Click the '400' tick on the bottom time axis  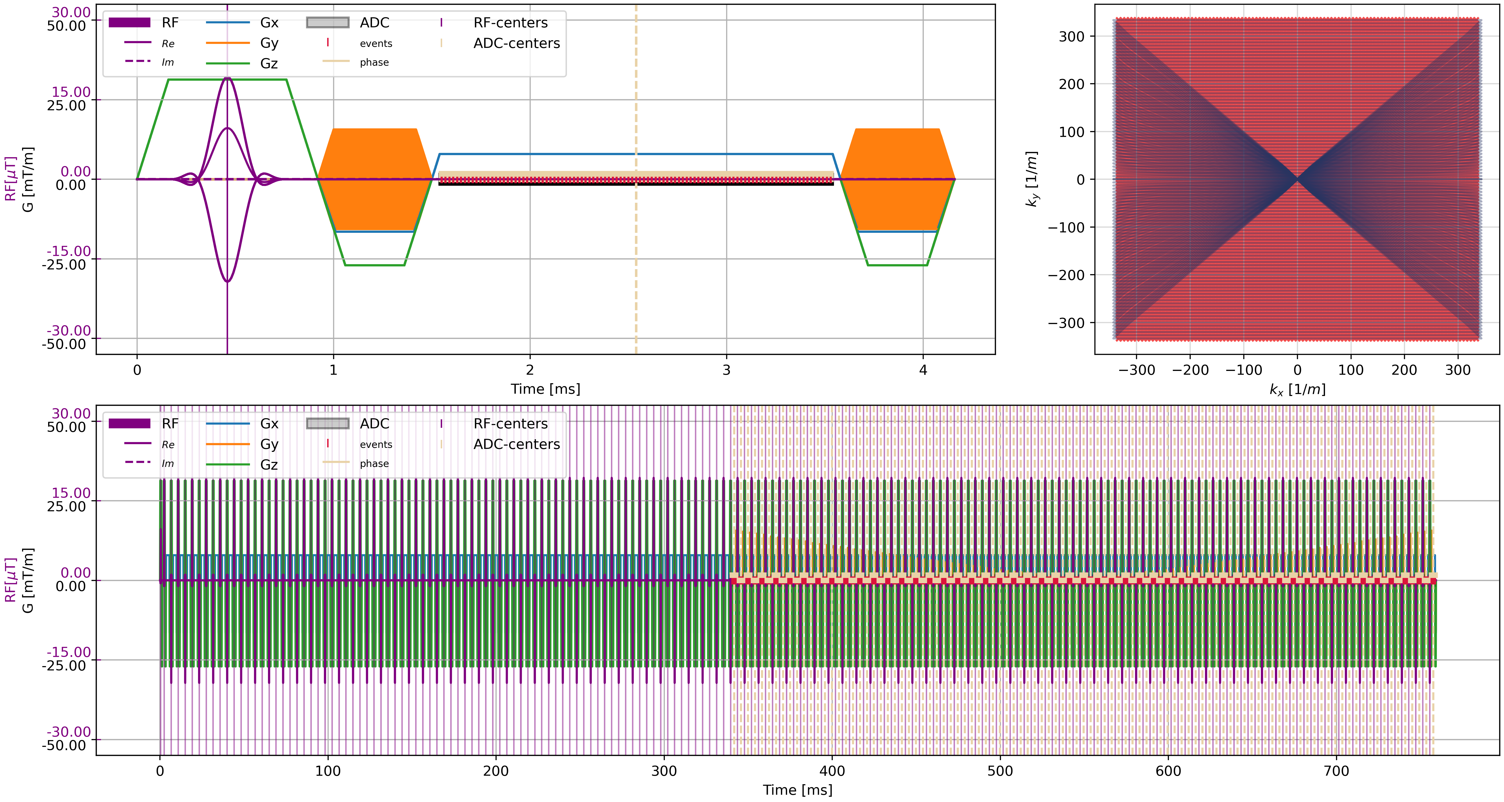tap(832, 771)
